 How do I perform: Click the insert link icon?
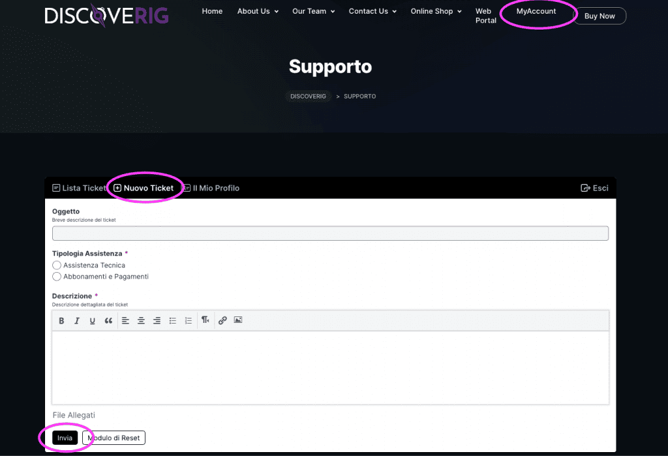click(222, 320)
